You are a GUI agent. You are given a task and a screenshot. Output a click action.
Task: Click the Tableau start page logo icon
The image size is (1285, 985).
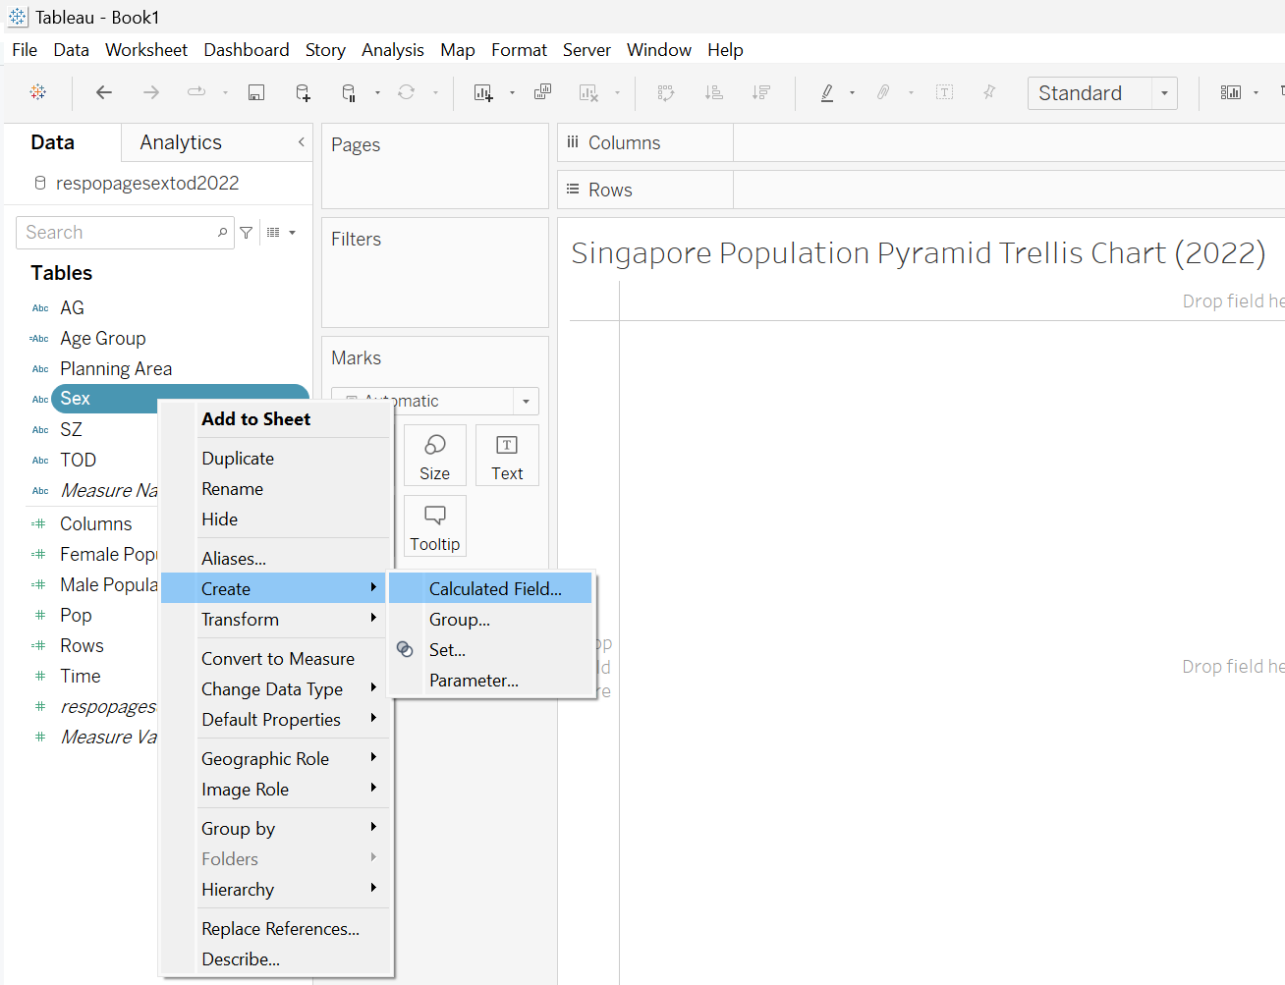click(38, 92)
